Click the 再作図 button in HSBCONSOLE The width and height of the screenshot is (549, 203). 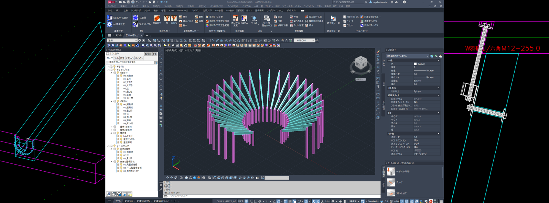pyautogui.click(x=148, y=54)
